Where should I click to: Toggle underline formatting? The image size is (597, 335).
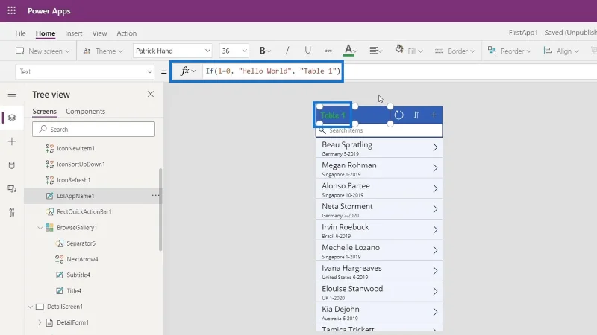tap(307, 51)
